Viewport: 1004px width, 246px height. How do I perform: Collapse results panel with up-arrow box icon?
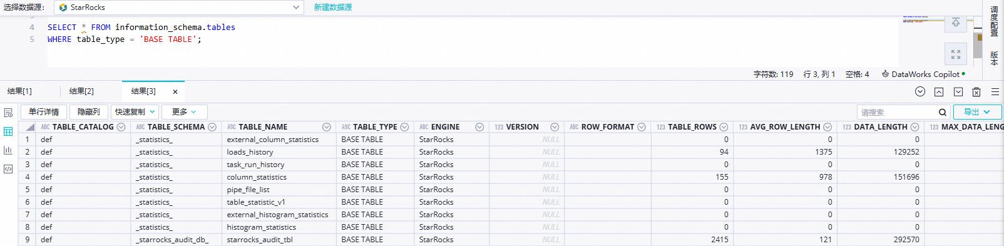[939, 92]
